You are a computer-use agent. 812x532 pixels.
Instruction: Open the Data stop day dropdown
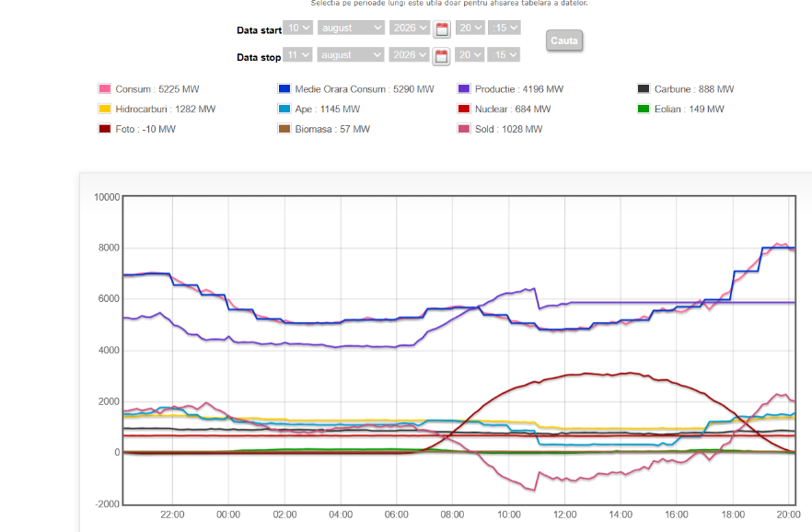297,55
